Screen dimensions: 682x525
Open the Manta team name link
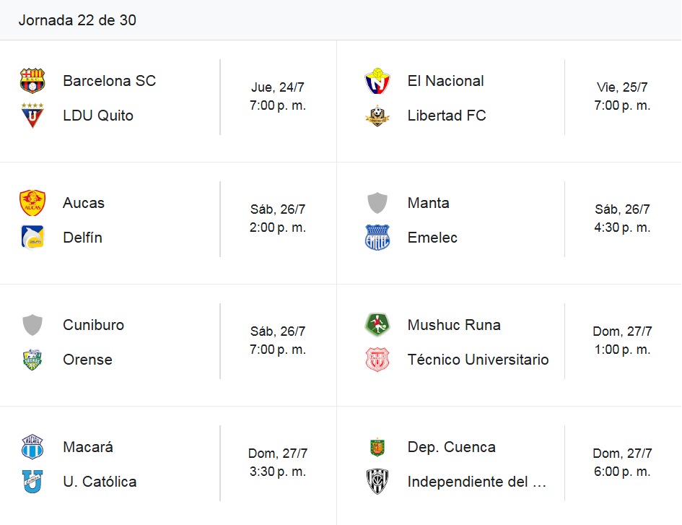429,203
